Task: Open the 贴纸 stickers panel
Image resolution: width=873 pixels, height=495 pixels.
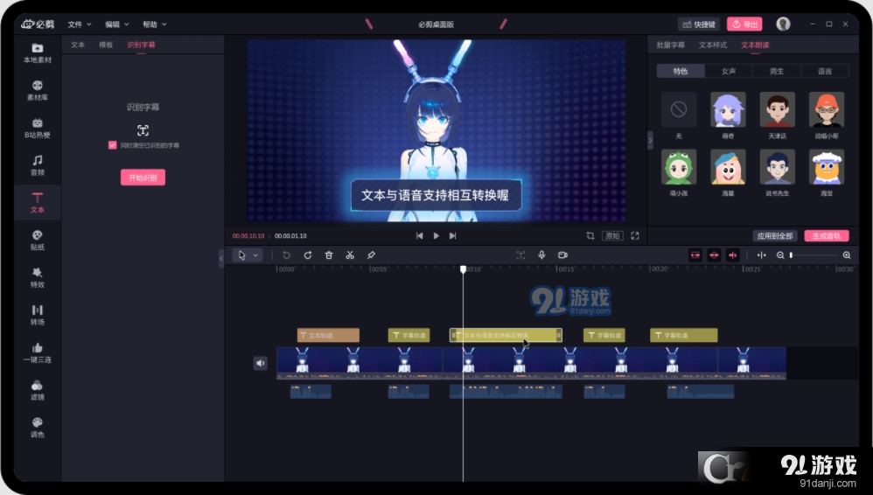Action: (x=38, y=240)
